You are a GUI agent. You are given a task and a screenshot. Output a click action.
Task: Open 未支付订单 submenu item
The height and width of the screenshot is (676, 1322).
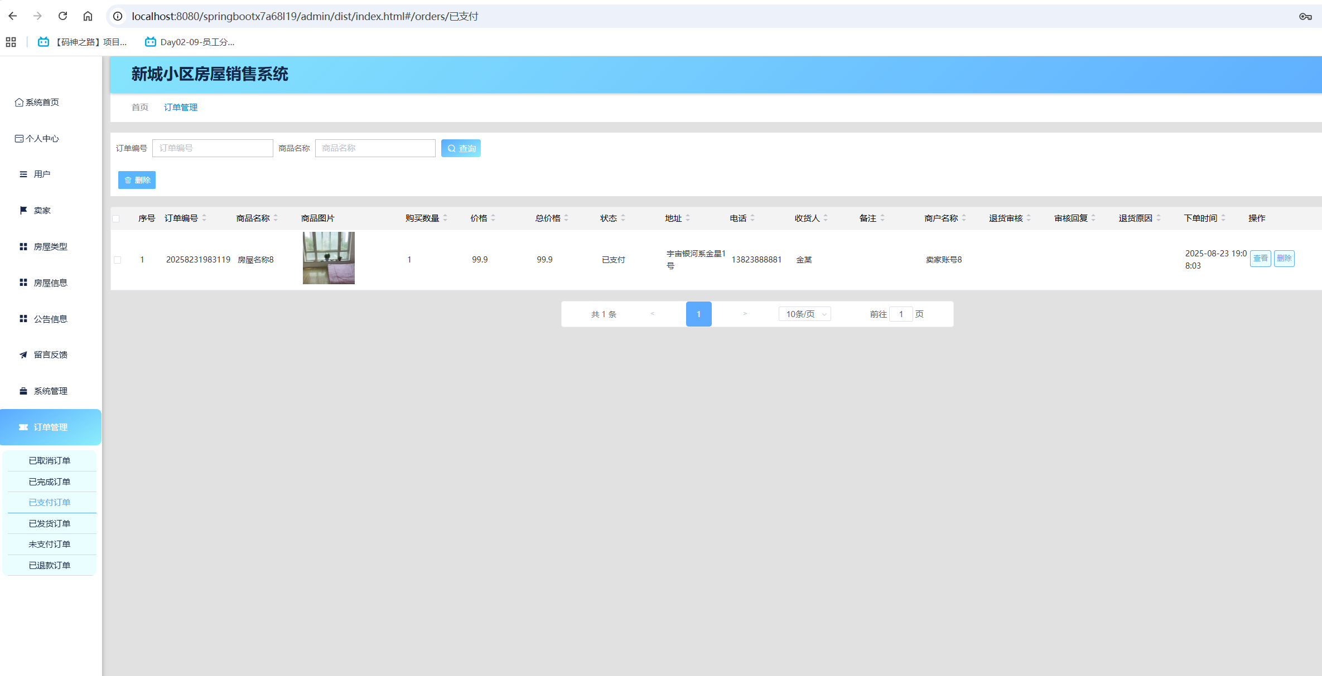[x=50, y=544]
